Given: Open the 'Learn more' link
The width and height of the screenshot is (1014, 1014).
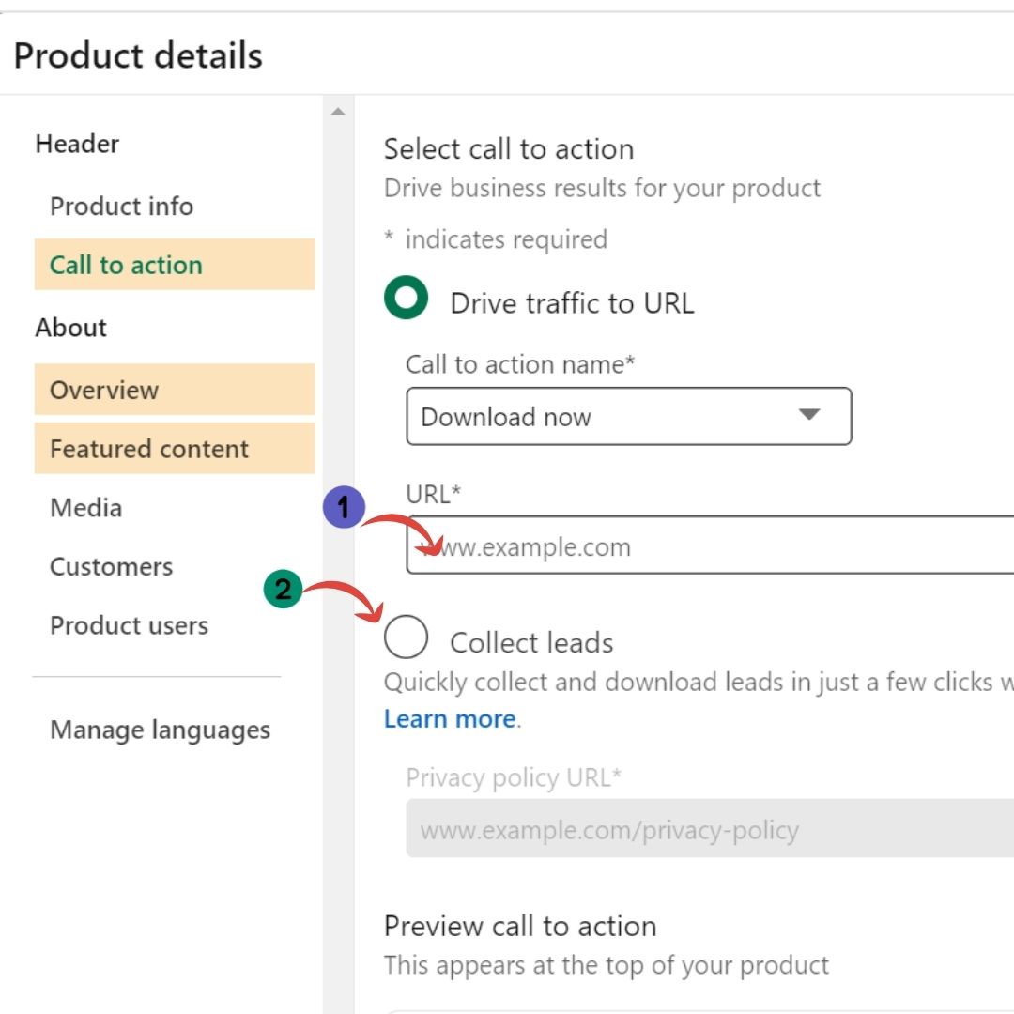Looking at the screenshot, I should pos(449,718).
